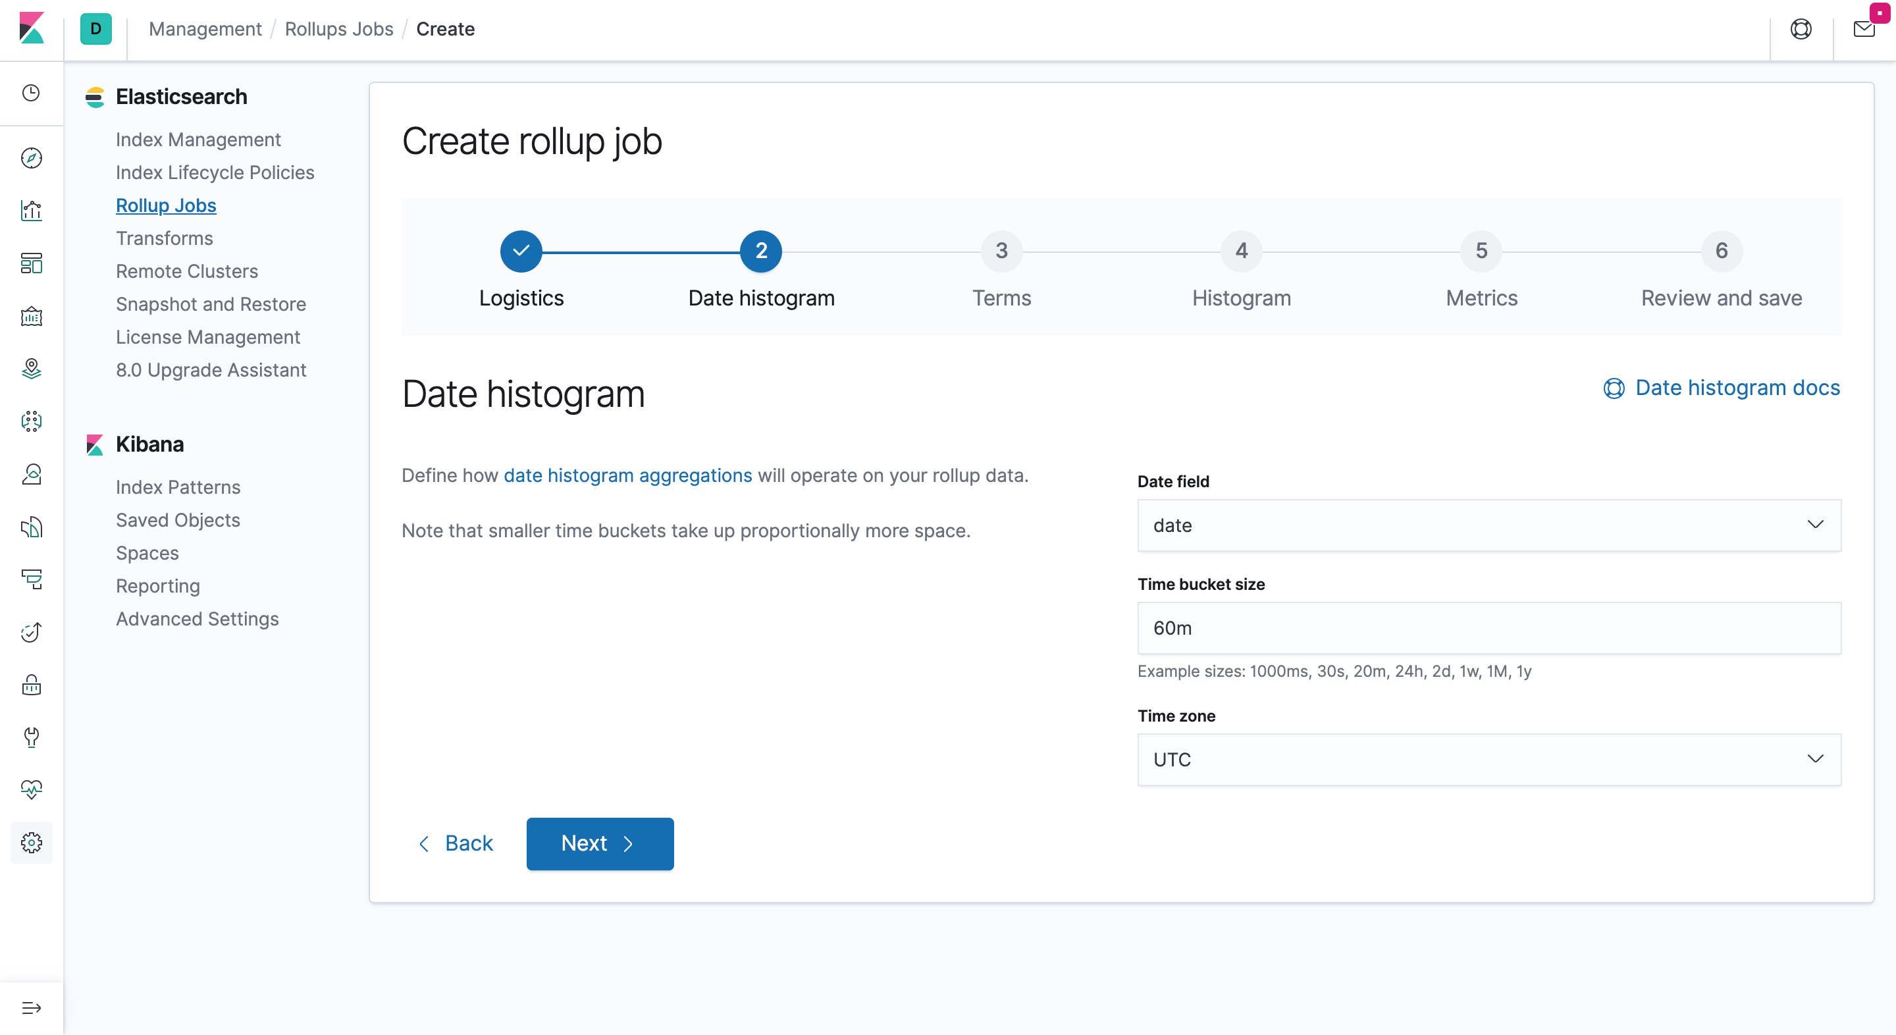Select Index Lifecycle Policies menu item
The width and height of the screenshot is (1896, 1035).
(214, 172)
